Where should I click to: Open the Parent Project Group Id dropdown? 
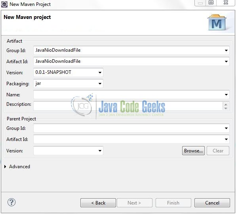[x=226, y=128]
